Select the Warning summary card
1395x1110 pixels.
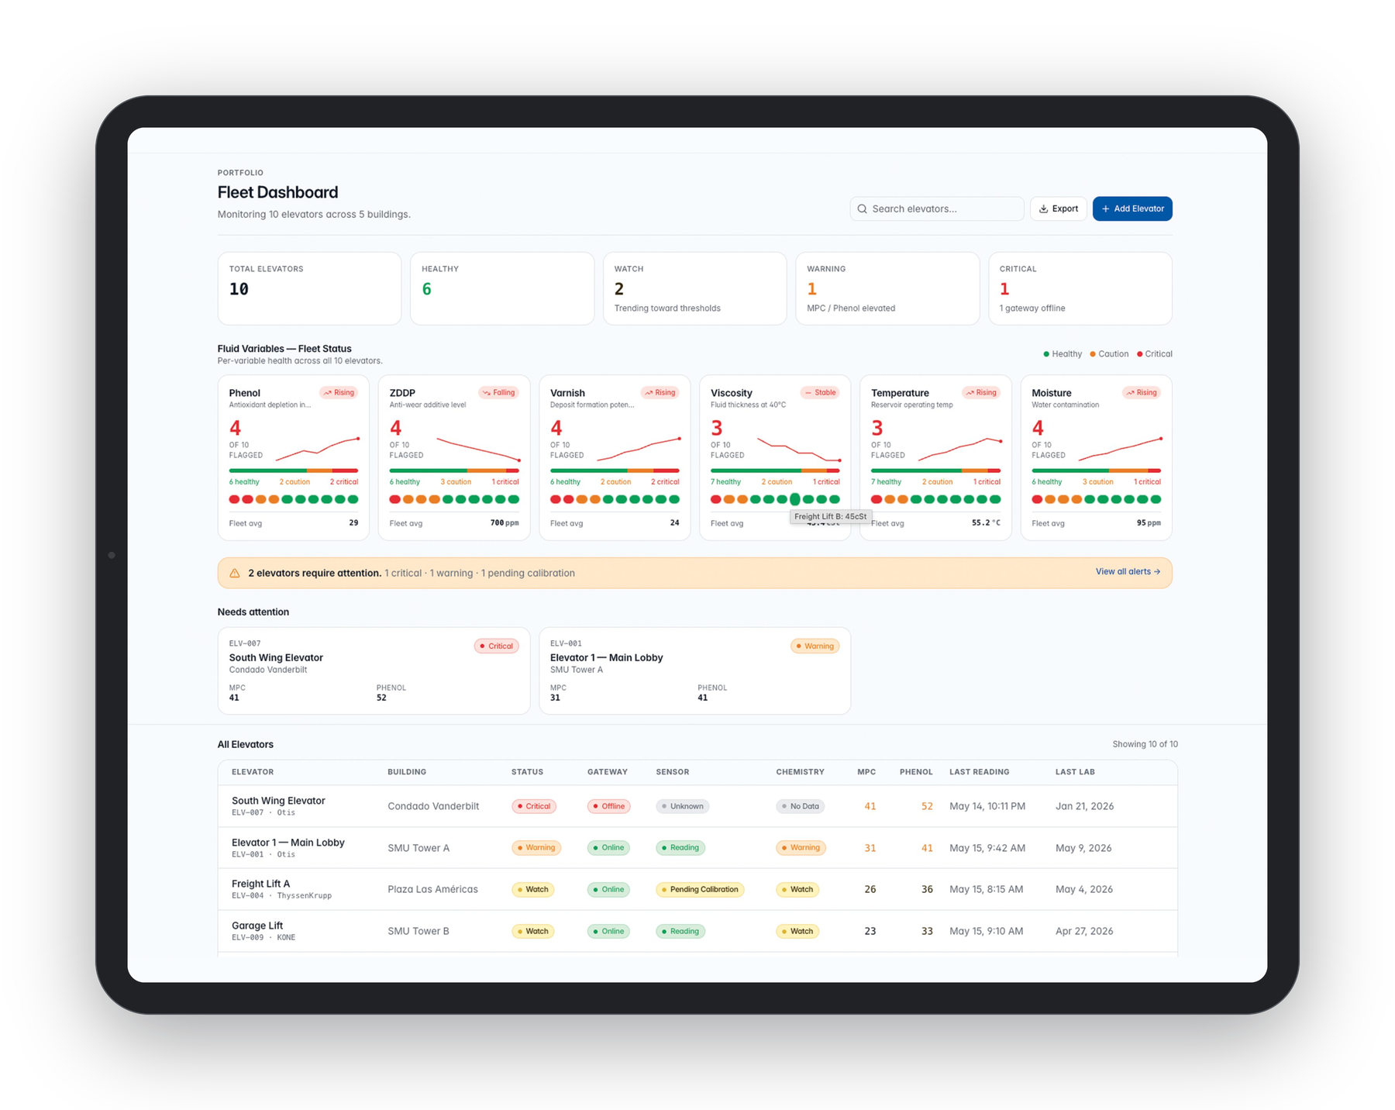coord(887,288)
